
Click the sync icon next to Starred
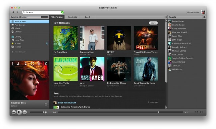[x=47, y=43]
